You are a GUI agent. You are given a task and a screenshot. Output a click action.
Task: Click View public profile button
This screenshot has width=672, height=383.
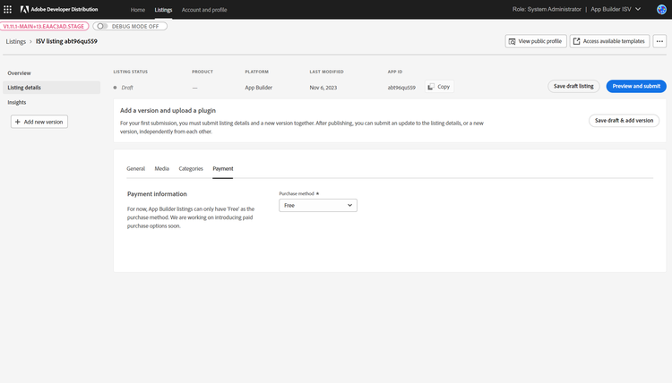536,41
